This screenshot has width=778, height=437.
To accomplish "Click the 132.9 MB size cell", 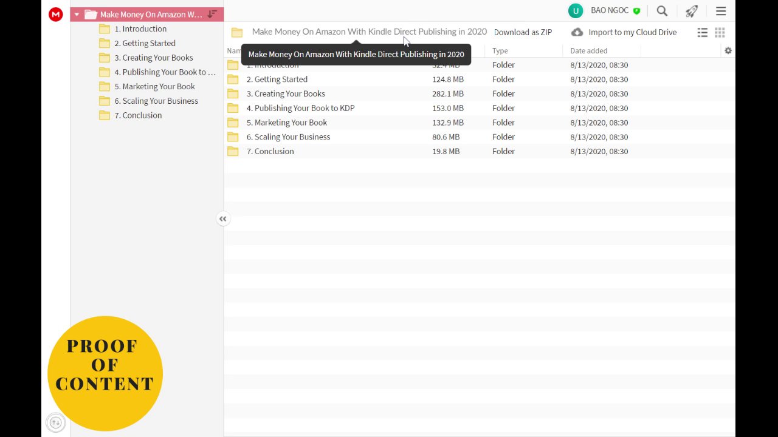I will (x=448, y=123).
